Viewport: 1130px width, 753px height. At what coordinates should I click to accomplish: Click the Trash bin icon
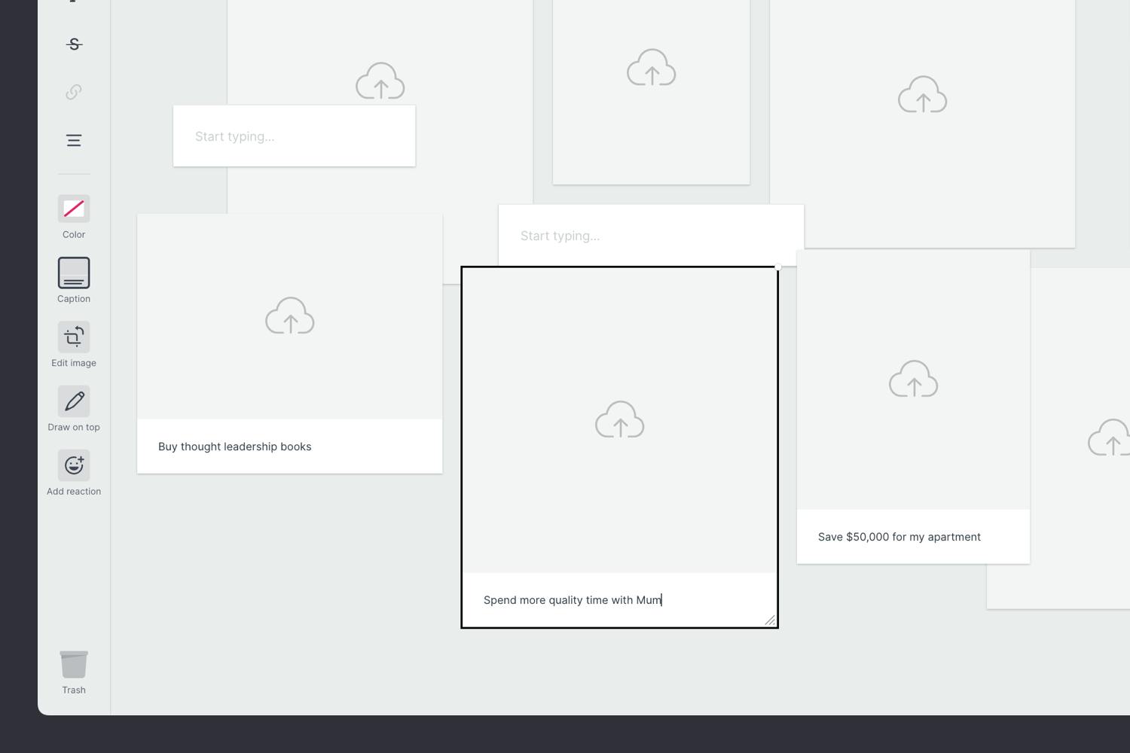point(74,665)
